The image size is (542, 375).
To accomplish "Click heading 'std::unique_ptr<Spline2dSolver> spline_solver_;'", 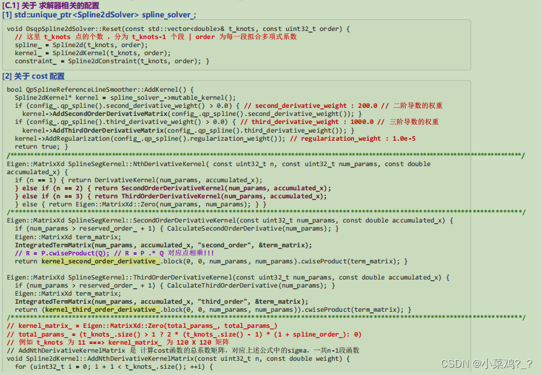I will (105, 15).
